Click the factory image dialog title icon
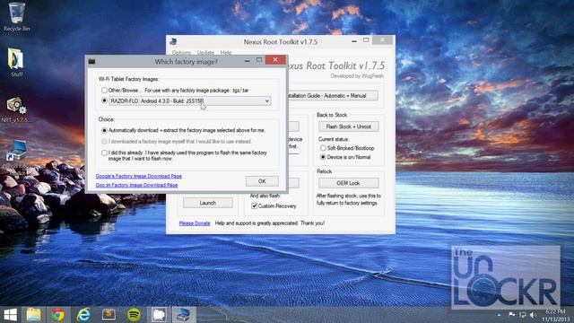The image size is (574, 323). [91, 61]
